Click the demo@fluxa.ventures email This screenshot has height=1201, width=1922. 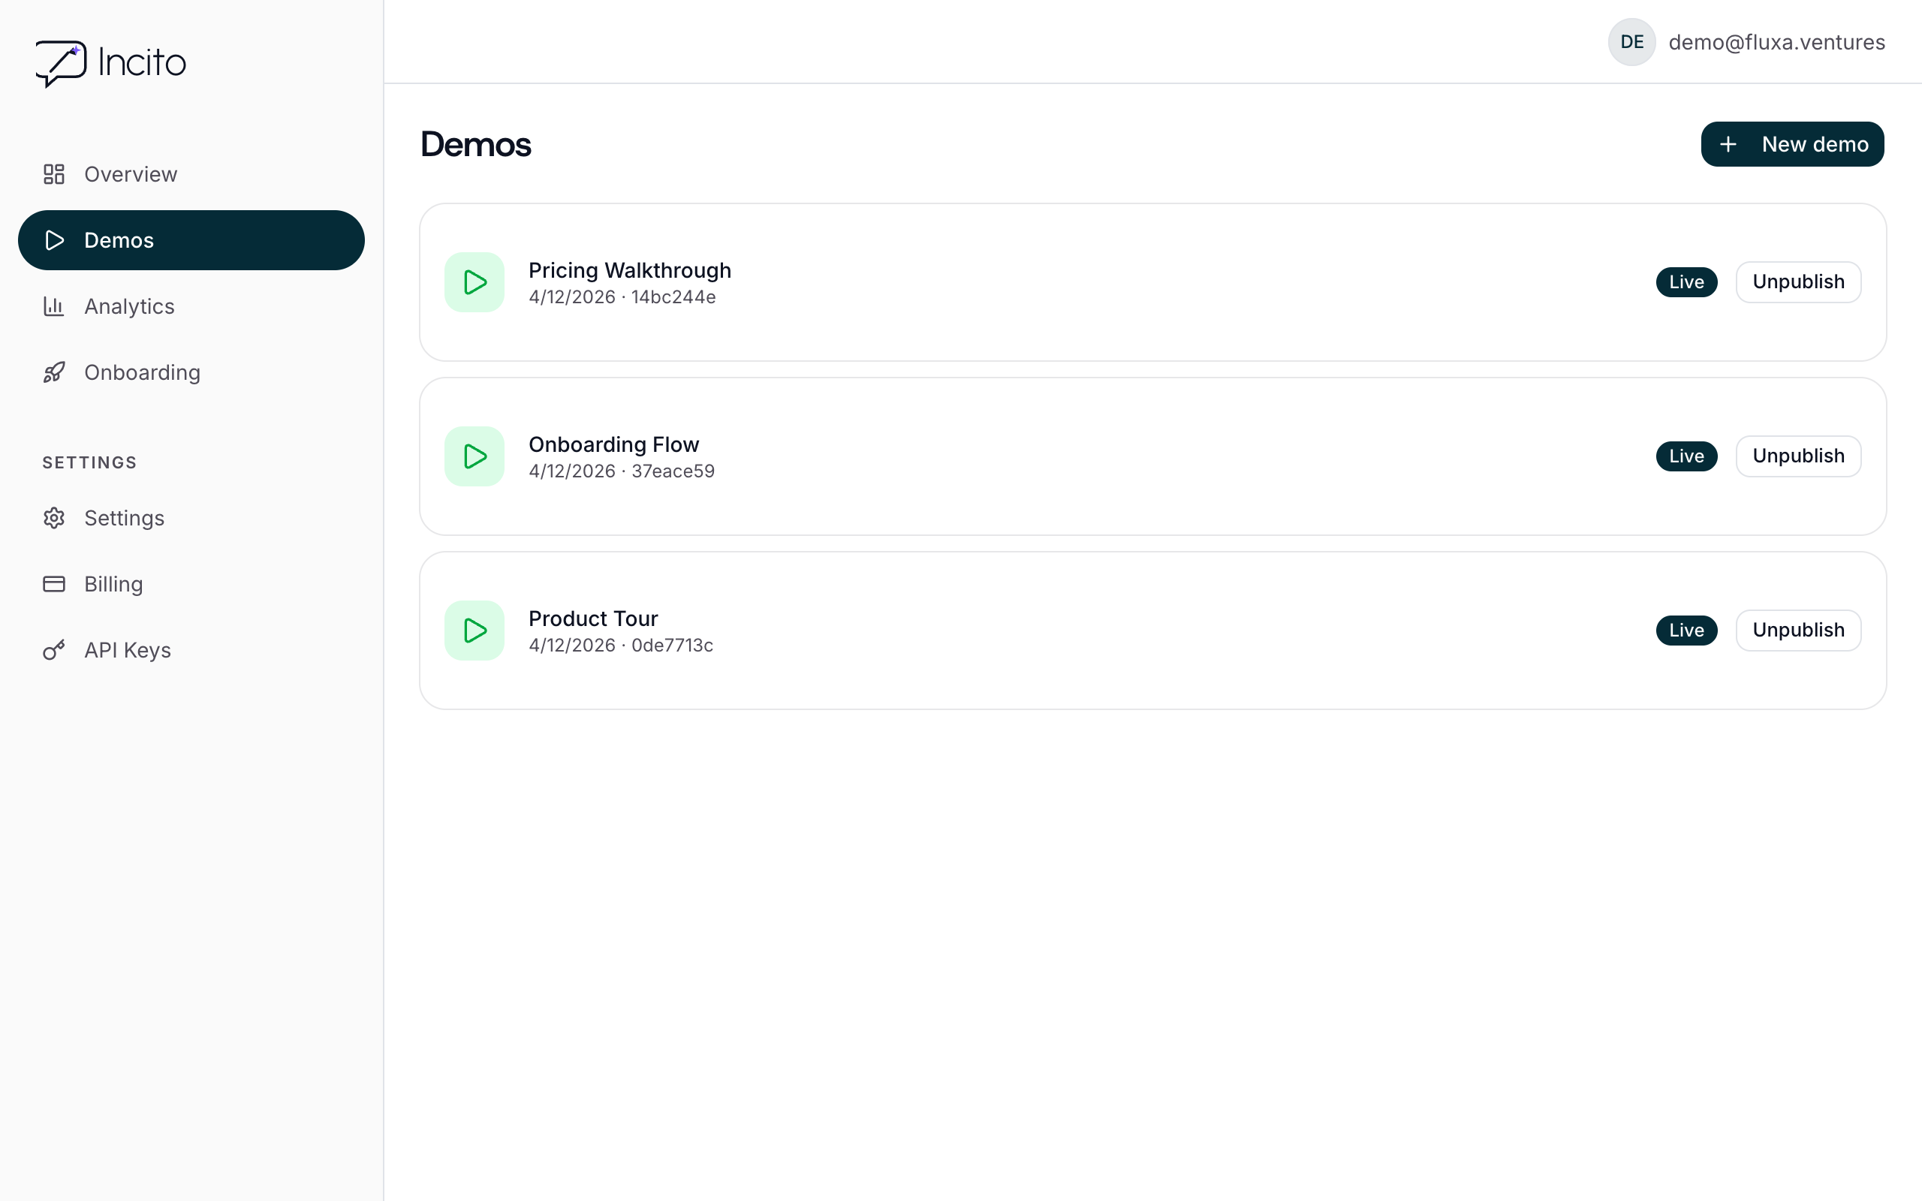[1776, 42]
